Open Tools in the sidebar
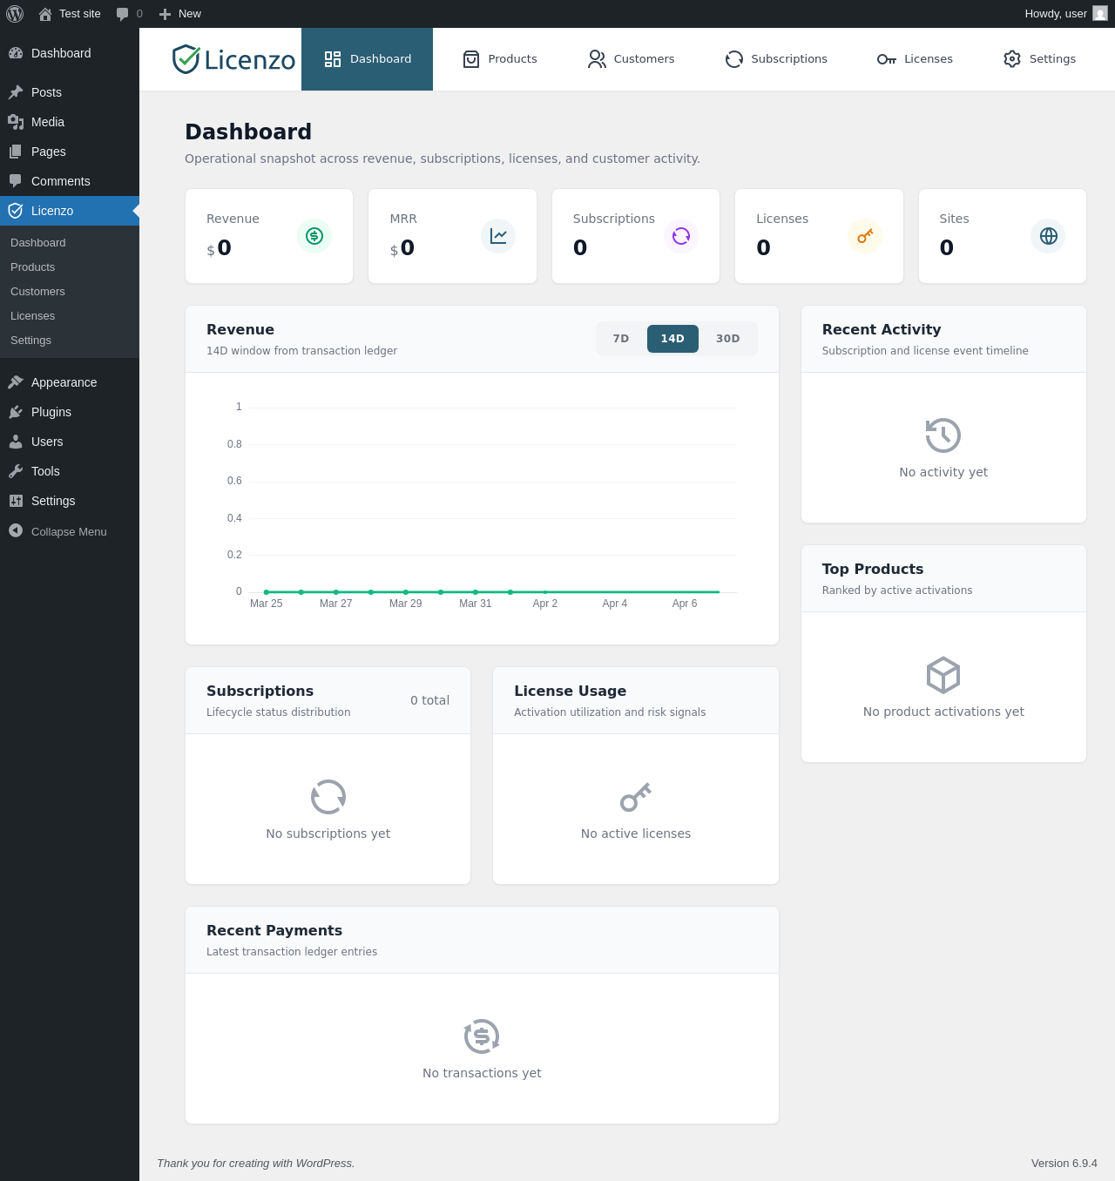Image resolution: width=1115 pixels, height=1181 pixels. tap(70, 471)
